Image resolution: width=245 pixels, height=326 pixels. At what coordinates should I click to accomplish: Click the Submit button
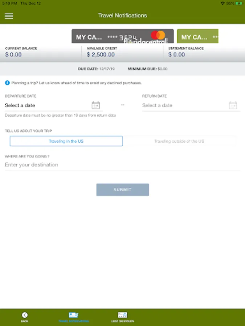pyautogui.click(x=123, y=189)
